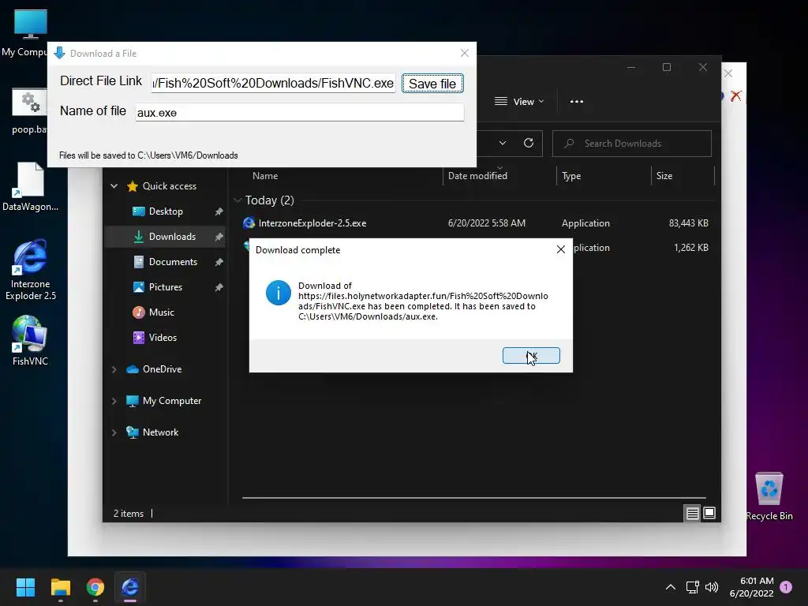Expand the My Computer tree node
This screenshot has height=606, width=808.
click(114, 401)
